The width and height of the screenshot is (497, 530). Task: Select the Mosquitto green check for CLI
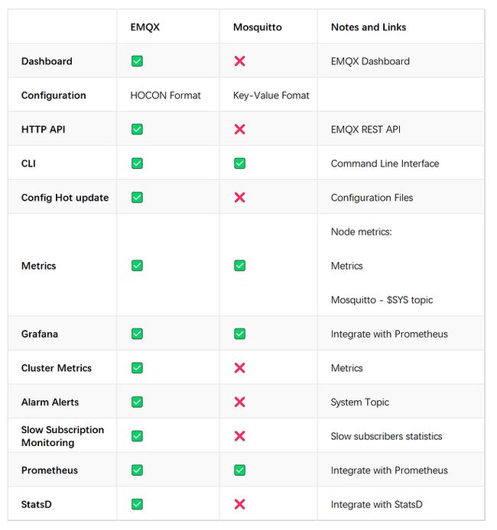(x=239, y=163)
